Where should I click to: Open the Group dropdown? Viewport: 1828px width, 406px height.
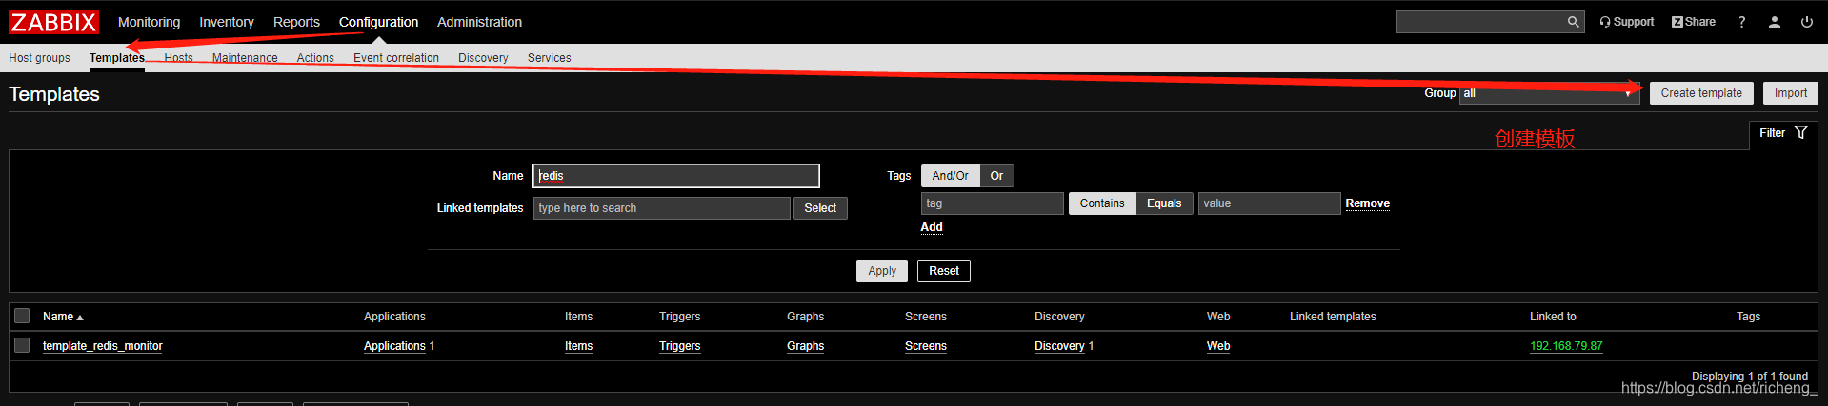(1550, 93)
